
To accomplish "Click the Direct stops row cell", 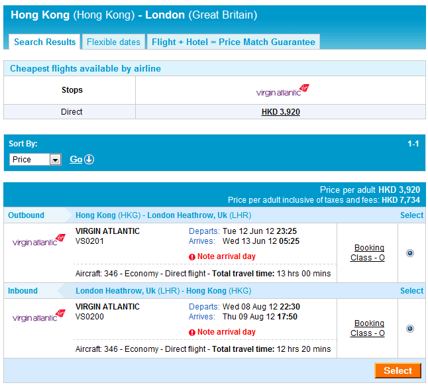I will [72, 112].
